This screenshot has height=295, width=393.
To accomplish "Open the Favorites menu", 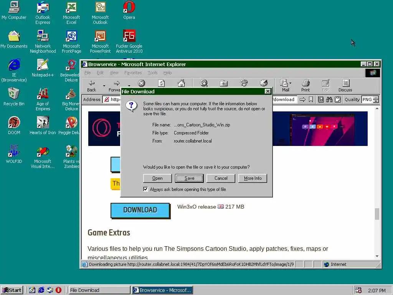I will click(133, 73).
